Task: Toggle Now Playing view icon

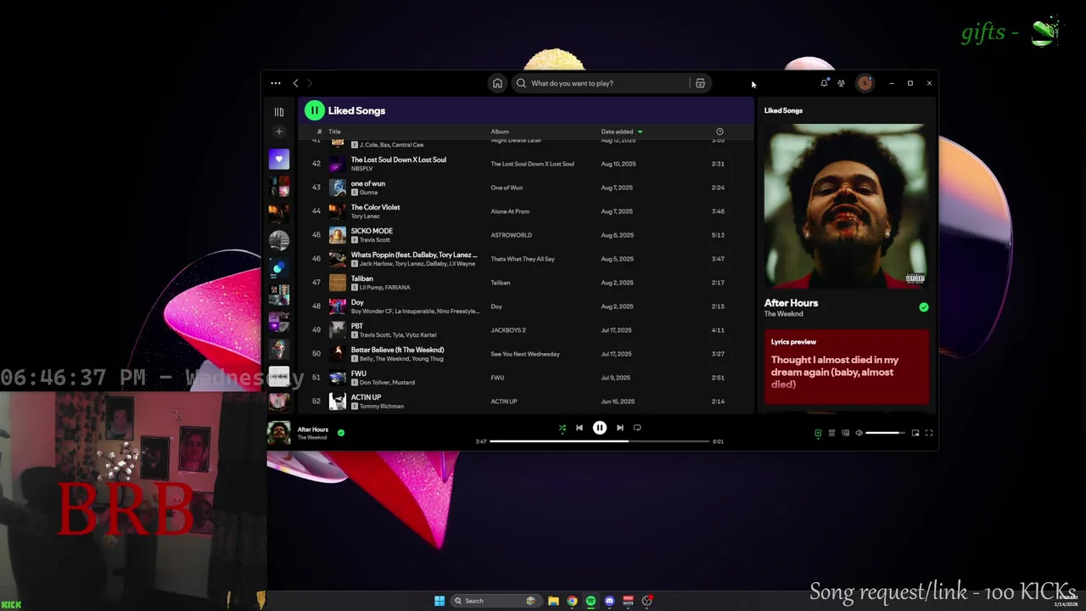Action: [x=818, y=433]
